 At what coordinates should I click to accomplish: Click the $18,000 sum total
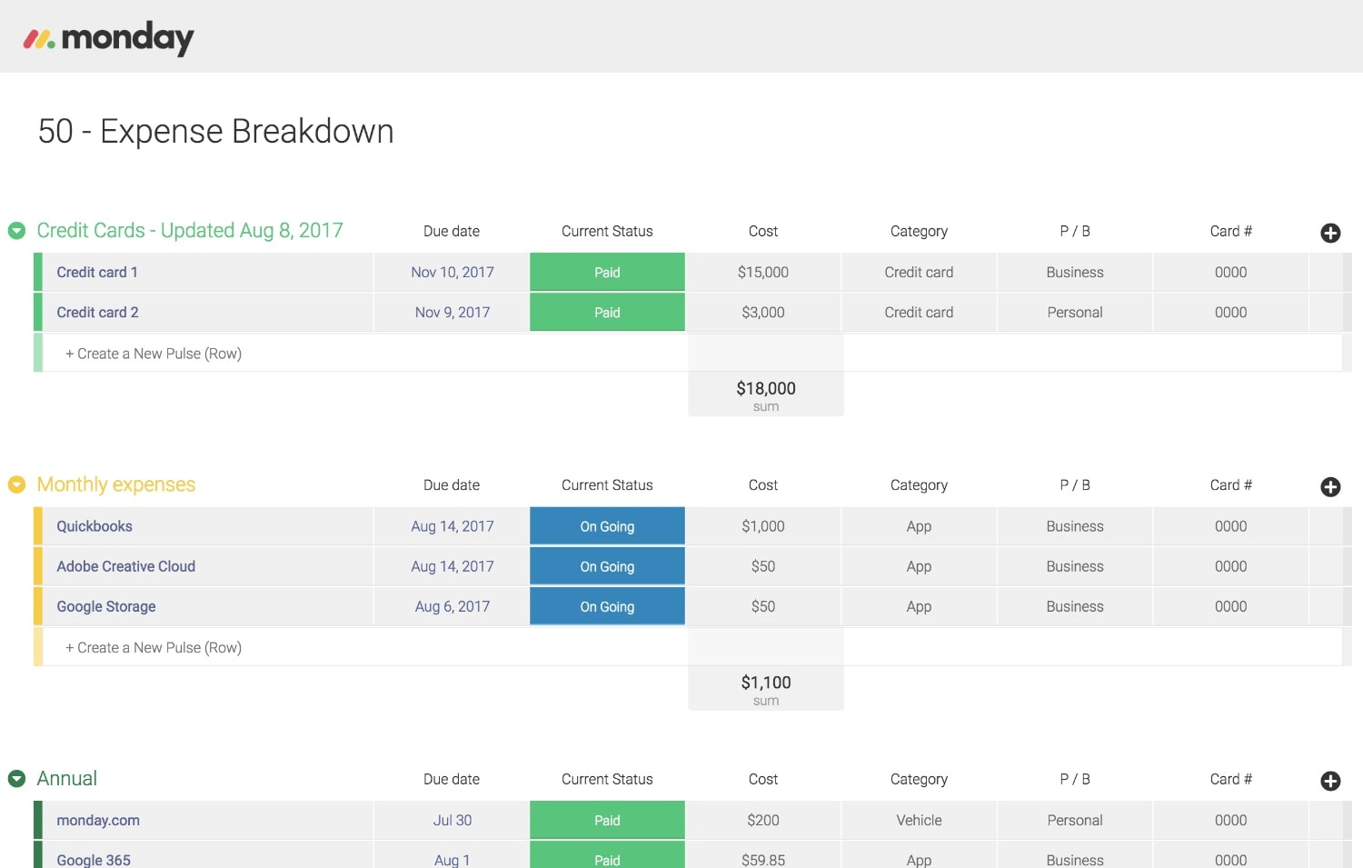(766, 389)
